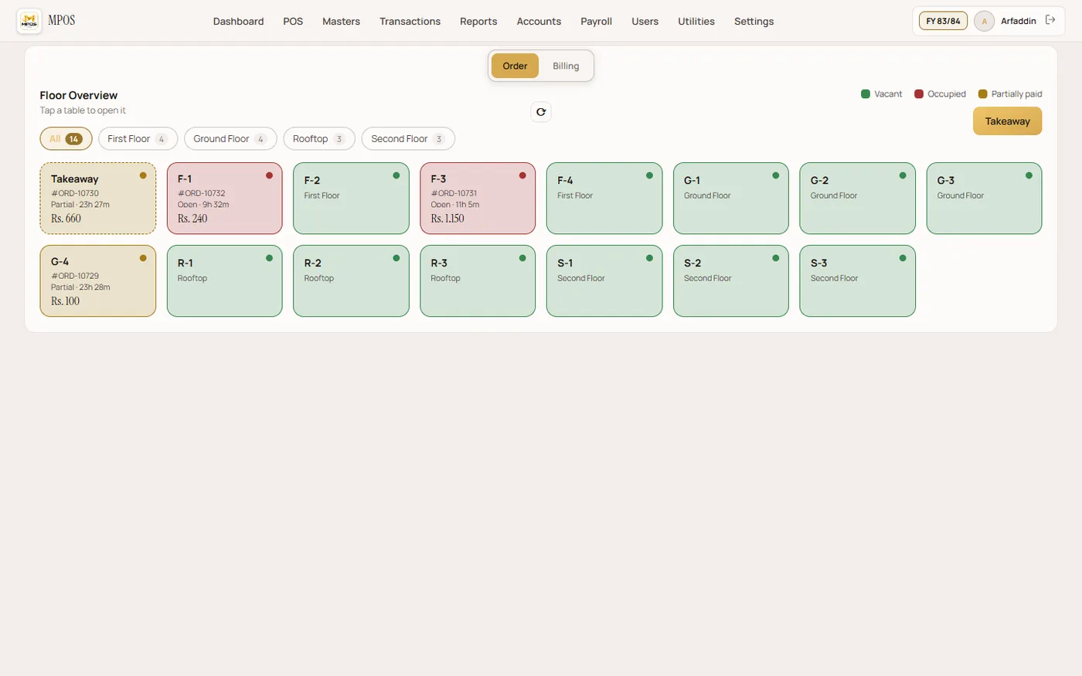The width and height of the screenshot is (1082, 676).
Task: Filter tables by Rooftop
Action: click(319, 139)
